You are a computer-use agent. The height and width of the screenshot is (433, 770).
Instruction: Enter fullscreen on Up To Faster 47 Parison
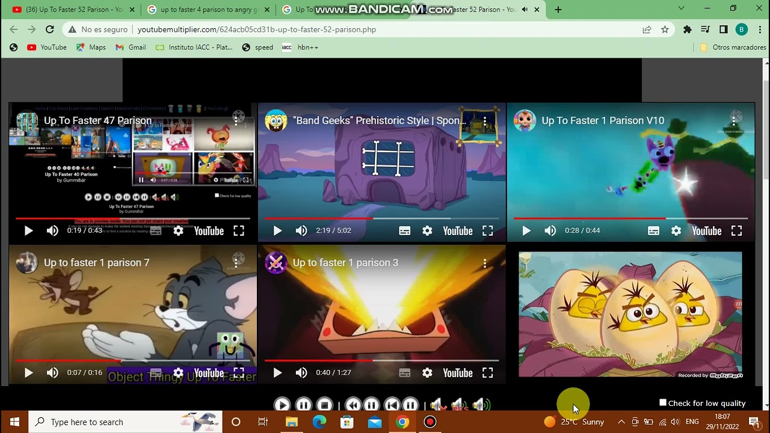(239, 230)
